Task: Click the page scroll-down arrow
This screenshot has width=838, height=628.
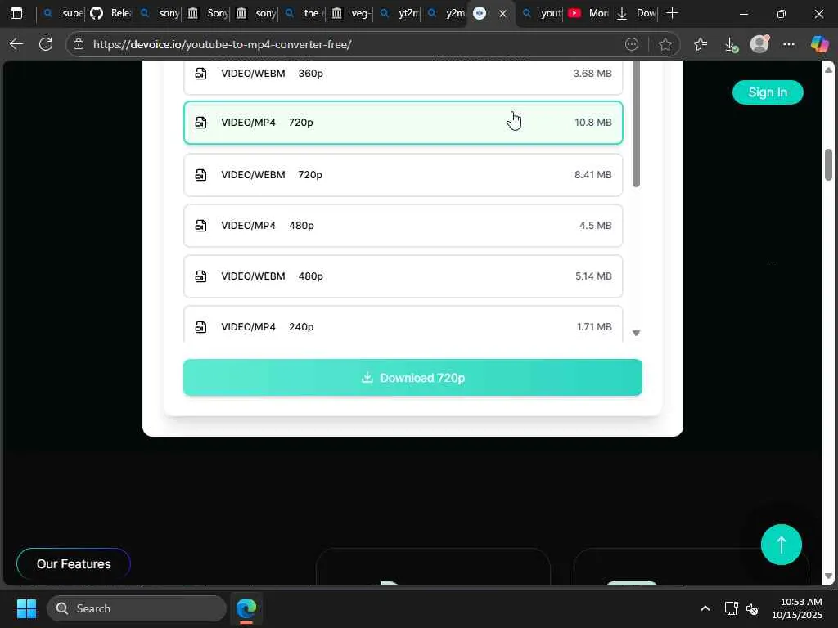Action: tap(828, 576)
